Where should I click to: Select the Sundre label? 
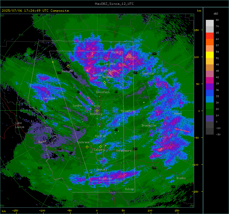click(77, 105)
